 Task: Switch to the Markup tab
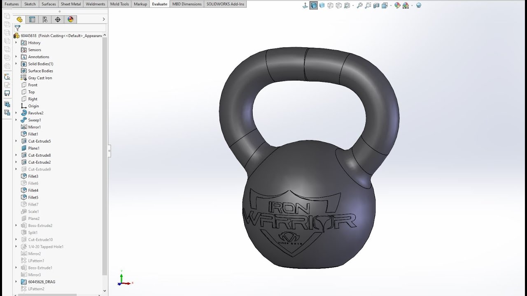[x=140, y=4]
